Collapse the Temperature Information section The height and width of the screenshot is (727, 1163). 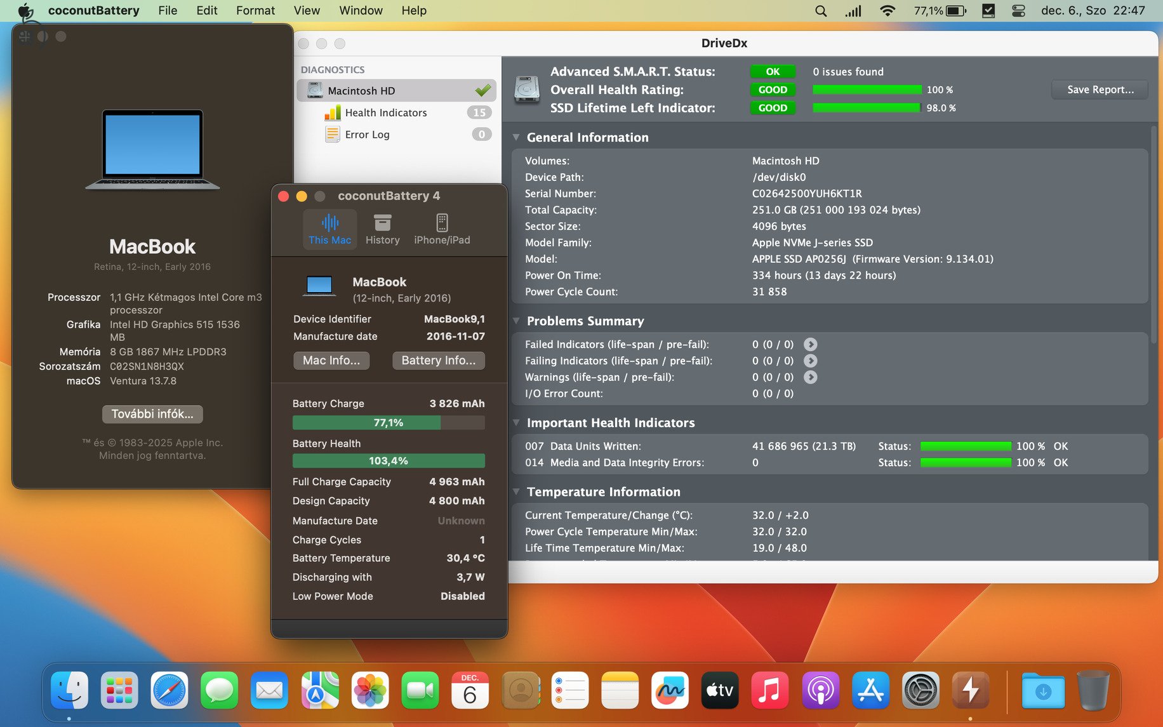pyautogui.click(x=516, y=491)
